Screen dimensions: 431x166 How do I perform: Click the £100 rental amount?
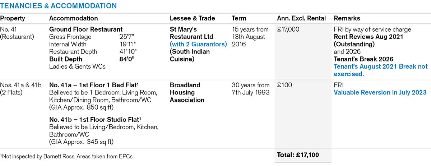pyautogui.click(x=285, y=85)
